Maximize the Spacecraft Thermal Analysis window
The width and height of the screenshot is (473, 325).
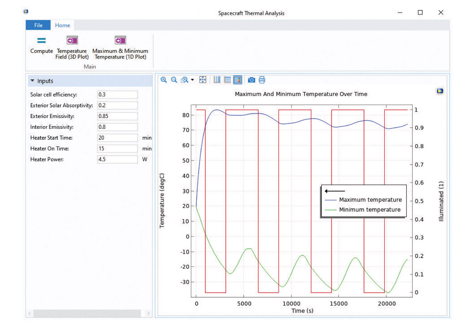[420, 13]
